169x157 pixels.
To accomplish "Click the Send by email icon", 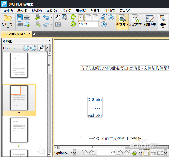I will pyautogui.click(x=27, y=24).
